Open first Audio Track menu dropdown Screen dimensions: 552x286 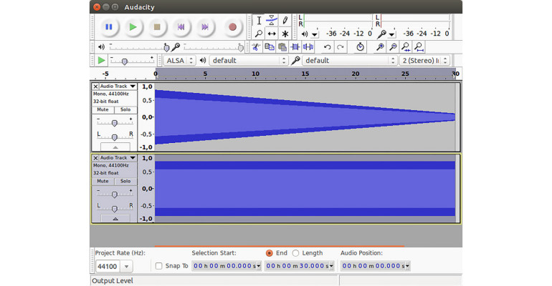click(x=133, y=87)
